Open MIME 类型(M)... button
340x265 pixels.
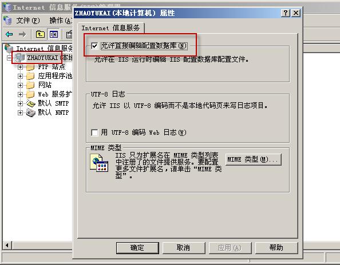(253, 160)
